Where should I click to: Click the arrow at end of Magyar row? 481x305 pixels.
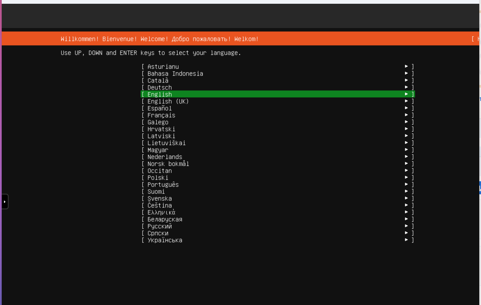tap(406, 149)
